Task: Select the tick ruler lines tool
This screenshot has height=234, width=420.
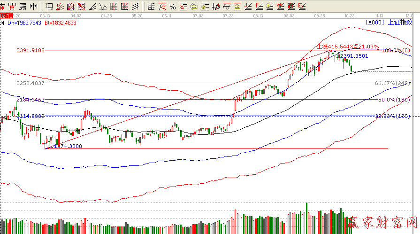Action: click(x=151, y=6)
